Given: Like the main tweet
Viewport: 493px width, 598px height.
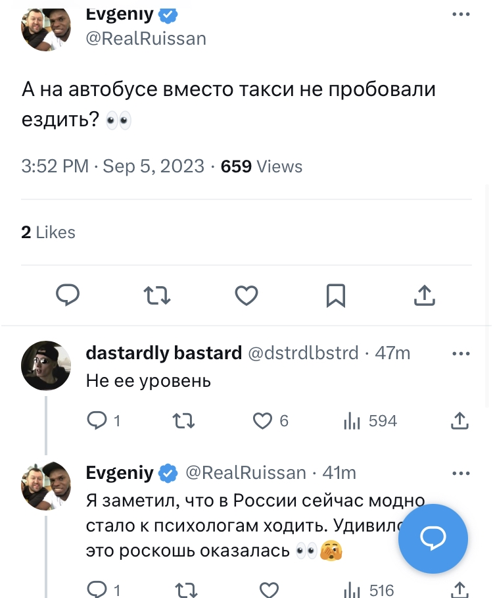Looking at the screenshot, I should 246,295.
